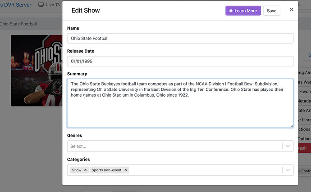Close the Edit Show dialog
This screenshot has height=192, width=311.
291,9
